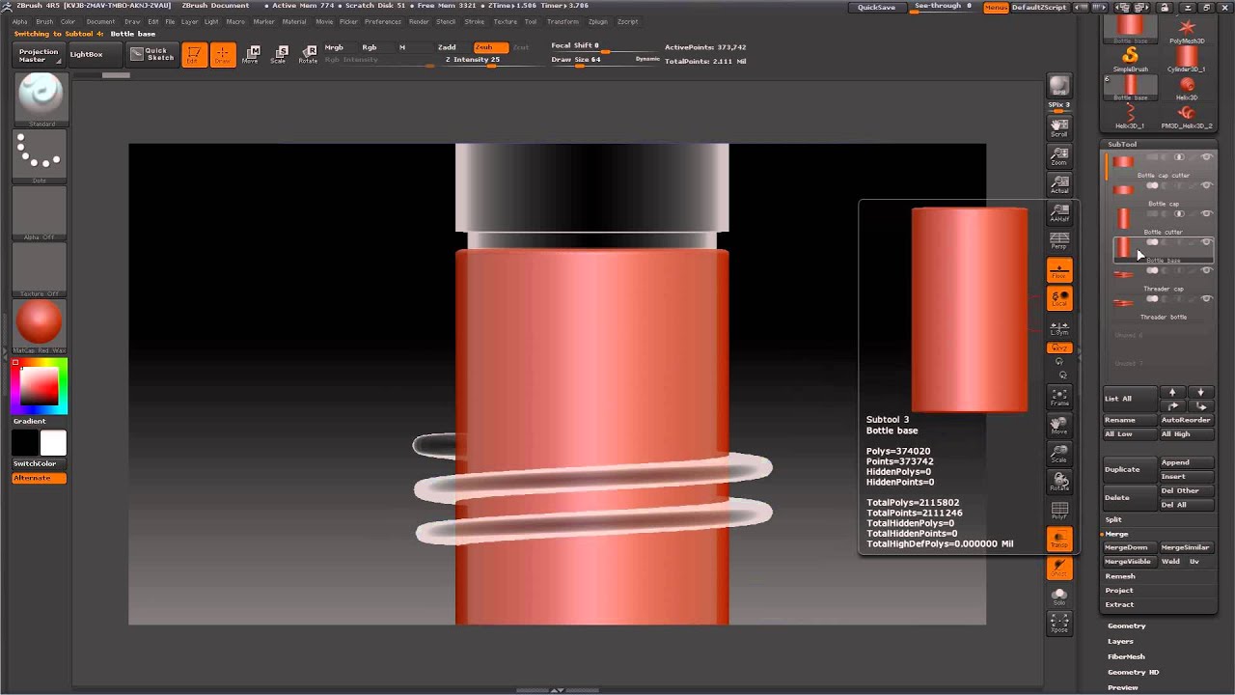
Task: Toggle Rgb channel
Action: tap(370, 47)
